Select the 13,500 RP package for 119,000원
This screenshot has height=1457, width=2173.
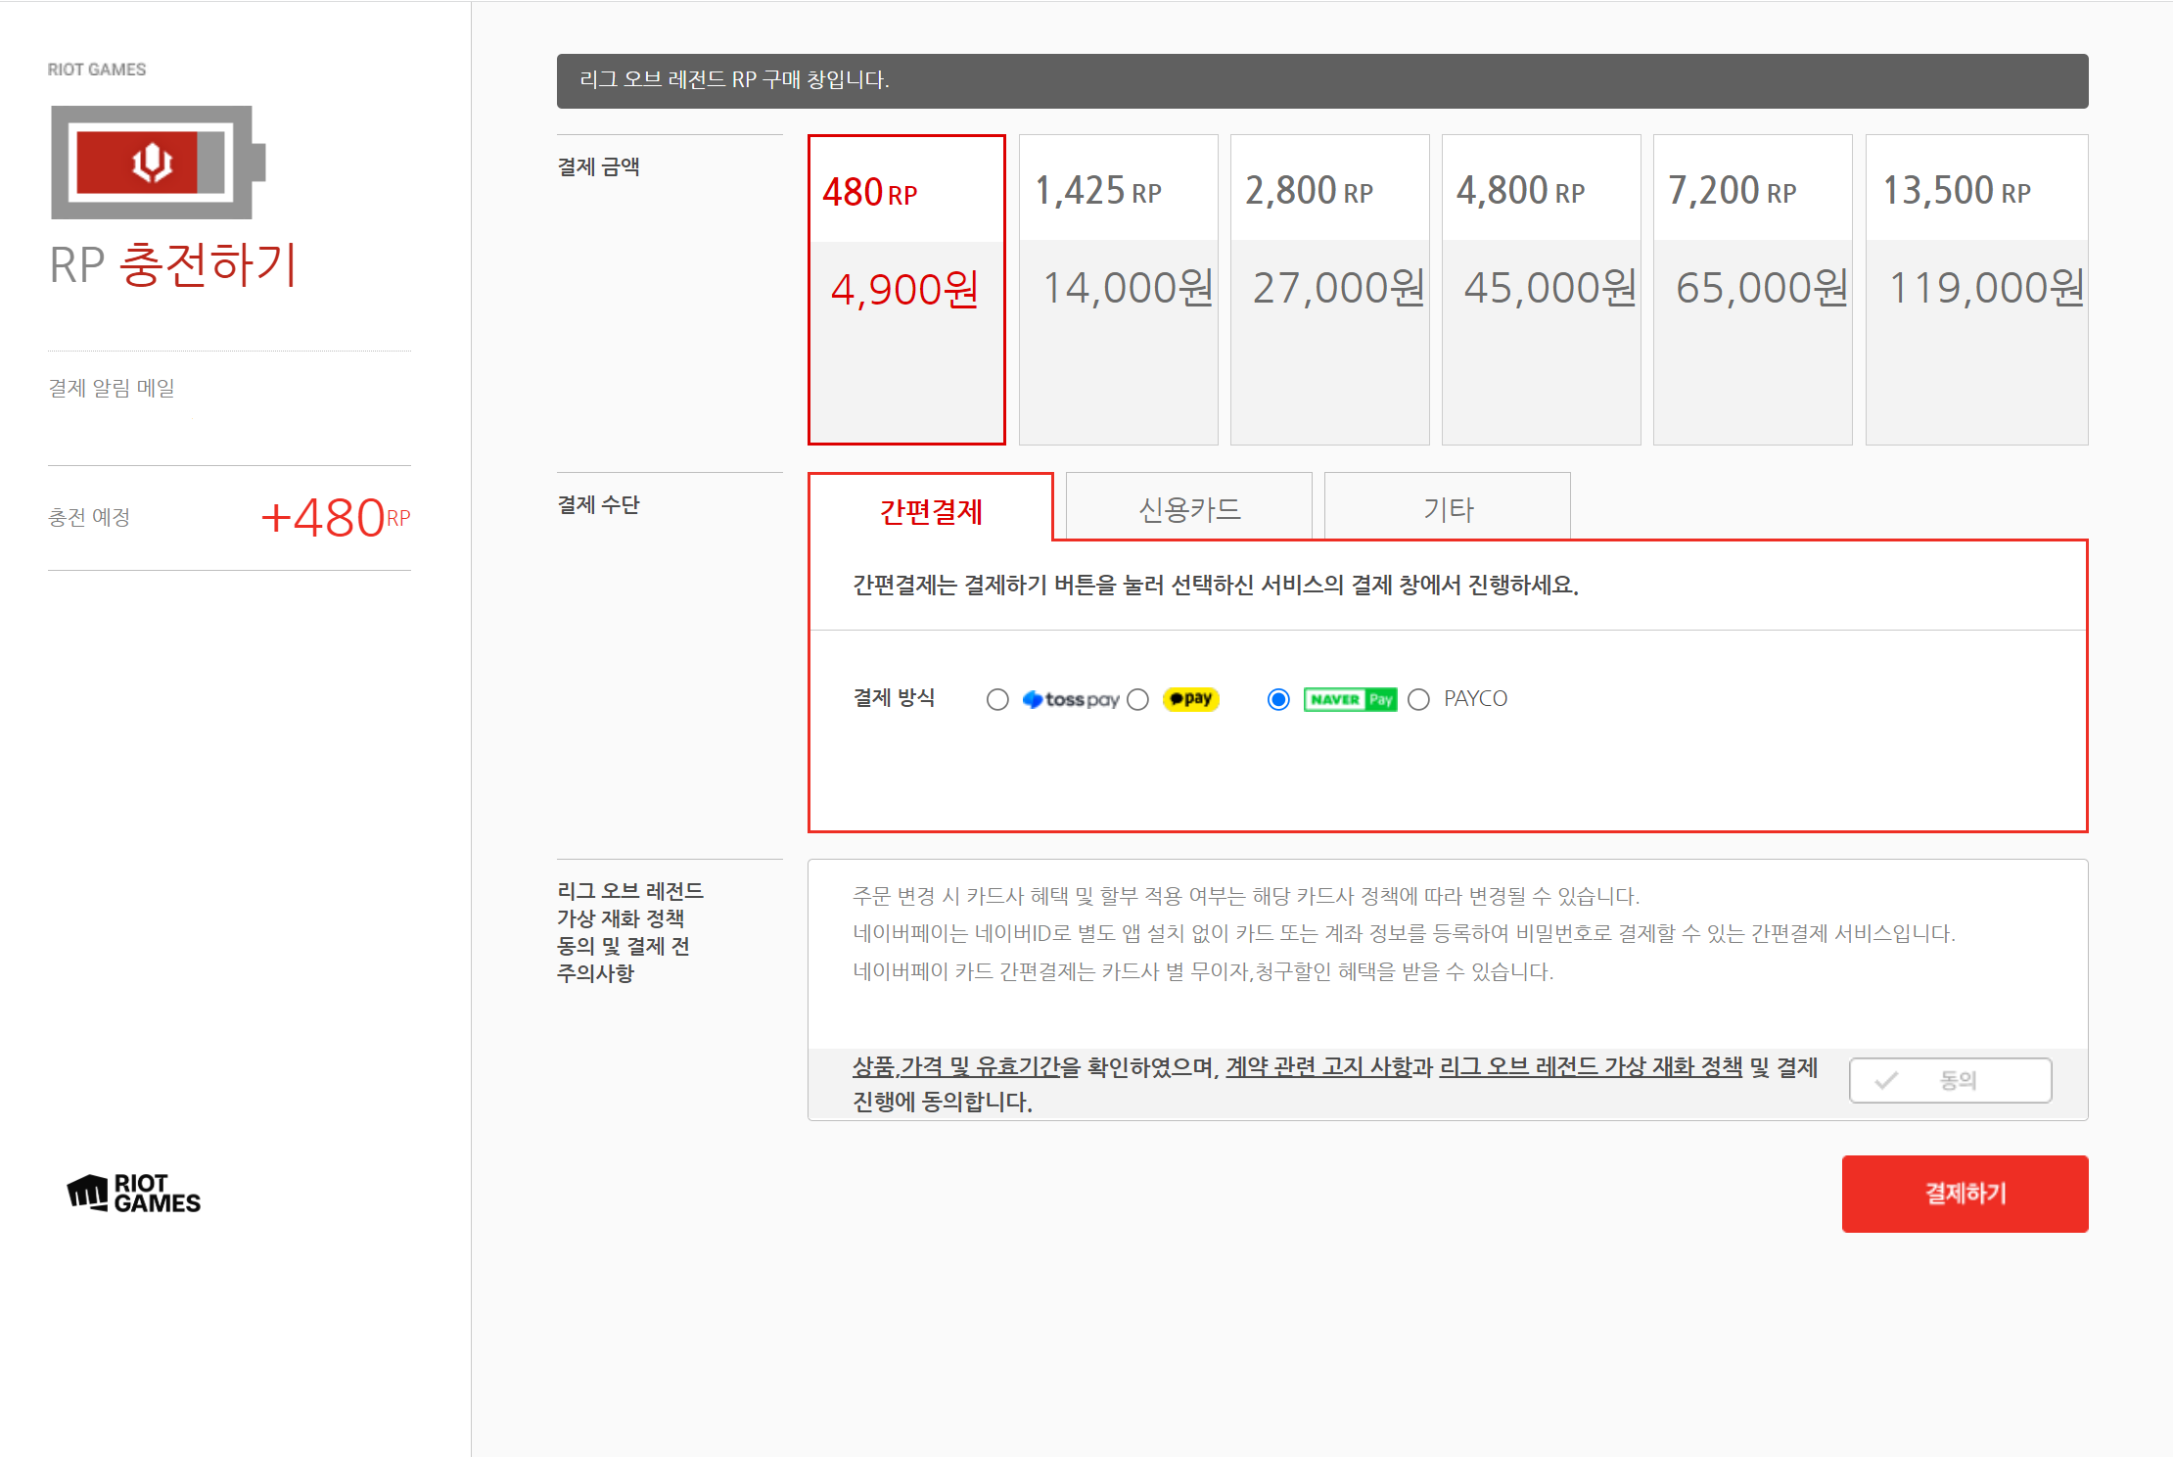pyautogui.click(x=1977, y=290)
